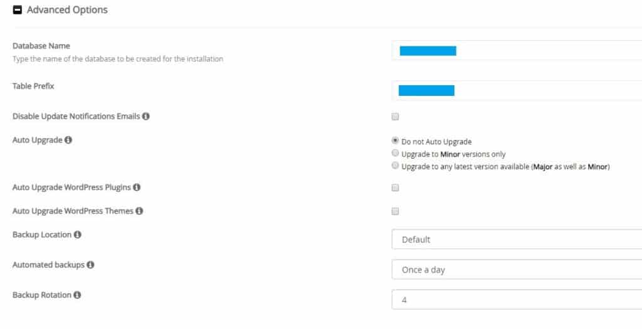Select Do not Auto Upgrade radio option

(395, 141)
